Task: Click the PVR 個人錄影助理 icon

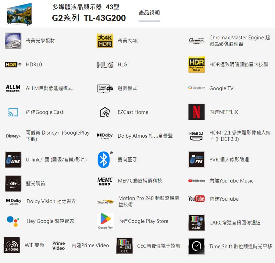Action: click(x=197, y=159)
